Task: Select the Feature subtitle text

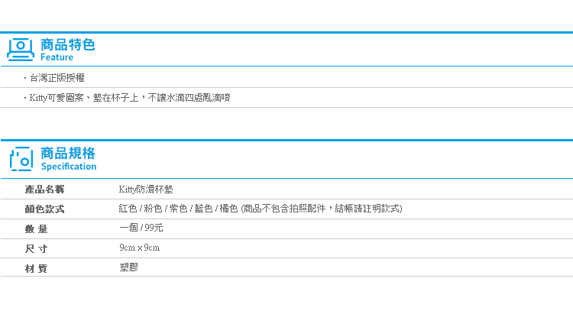Action: [x=57, y=57]
